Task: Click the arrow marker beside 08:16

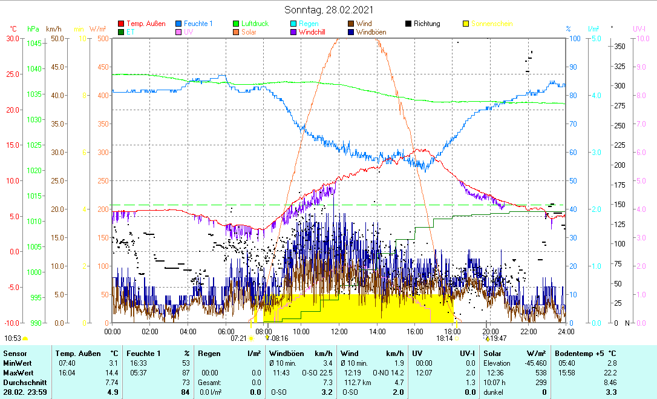Action: point(267,338)
